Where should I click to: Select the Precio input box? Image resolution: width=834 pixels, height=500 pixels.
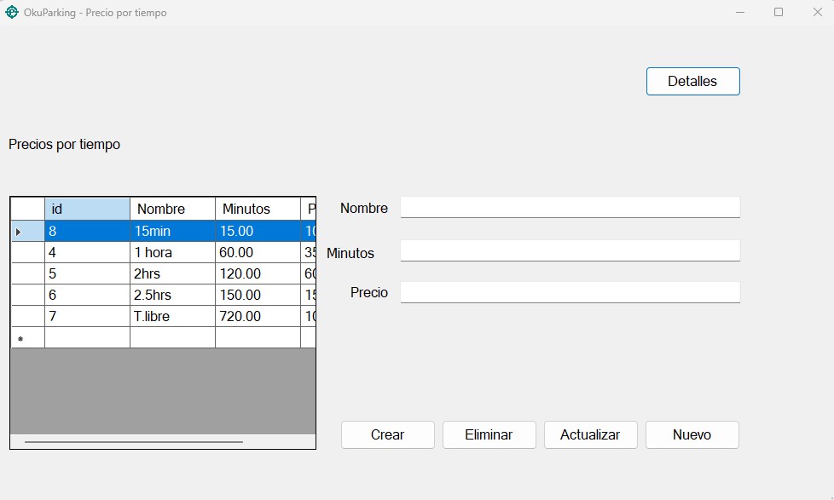point(570,292)
